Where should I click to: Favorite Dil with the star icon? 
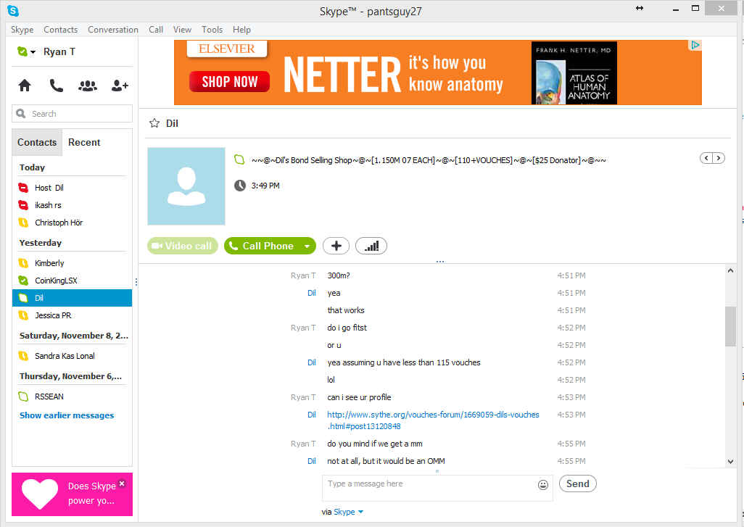[154, 123]
